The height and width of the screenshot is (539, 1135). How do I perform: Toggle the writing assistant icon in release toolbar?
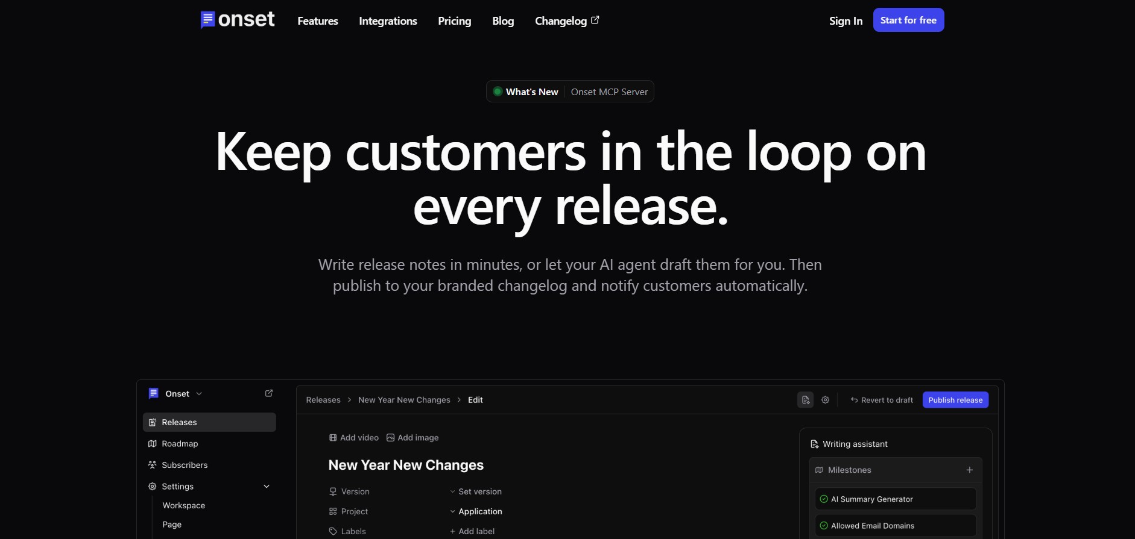pyautogui.click(x=805, y=400)
